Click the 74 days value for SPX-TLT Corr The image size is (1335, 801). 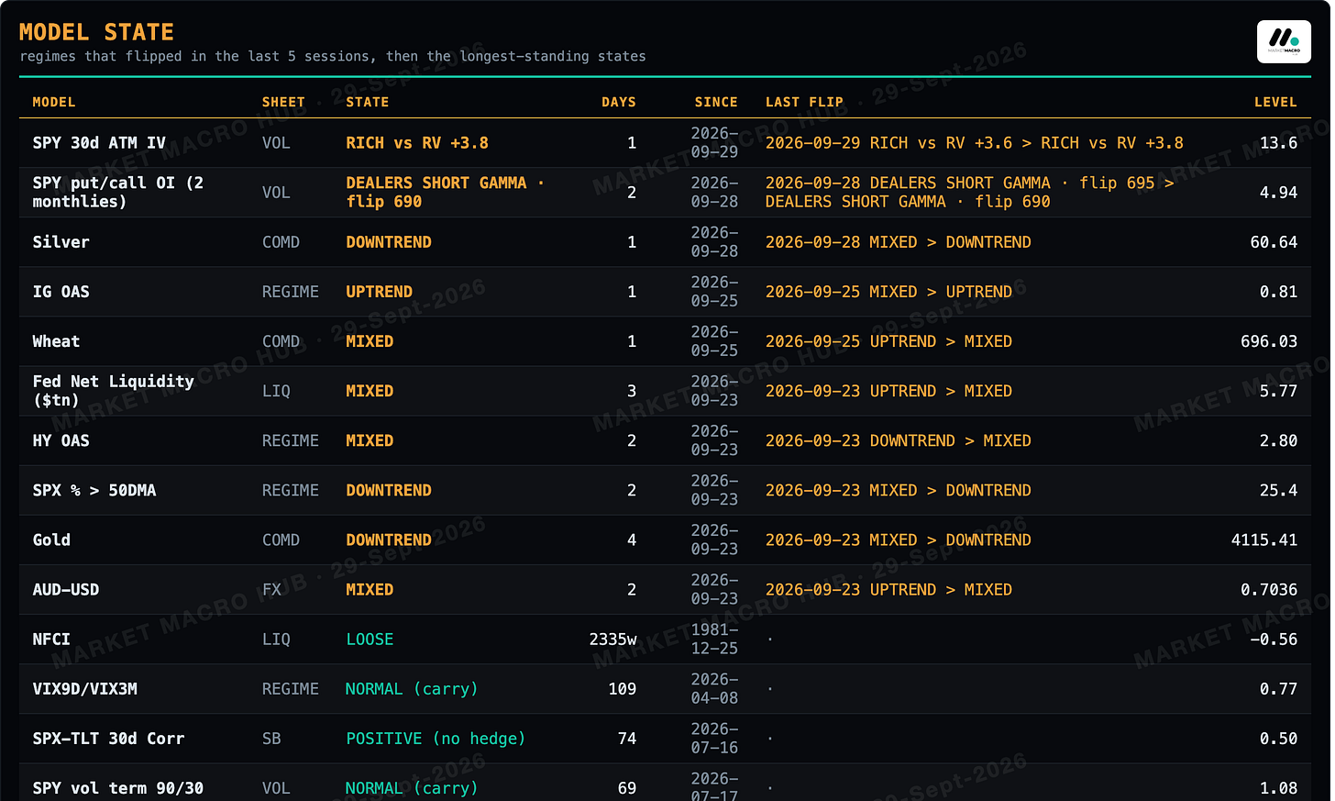(x=627, y=738)
